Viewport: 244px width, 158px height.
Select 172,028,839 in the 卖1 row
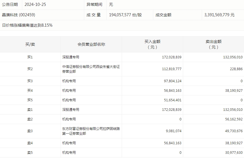pyautogui.click(x=172, y=110)
